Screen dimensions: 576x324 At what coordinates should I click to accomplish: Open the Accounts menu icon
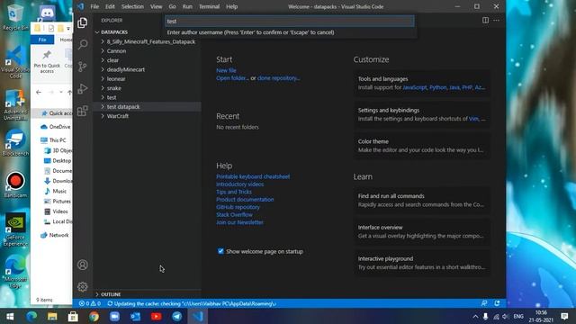point(83,265)
